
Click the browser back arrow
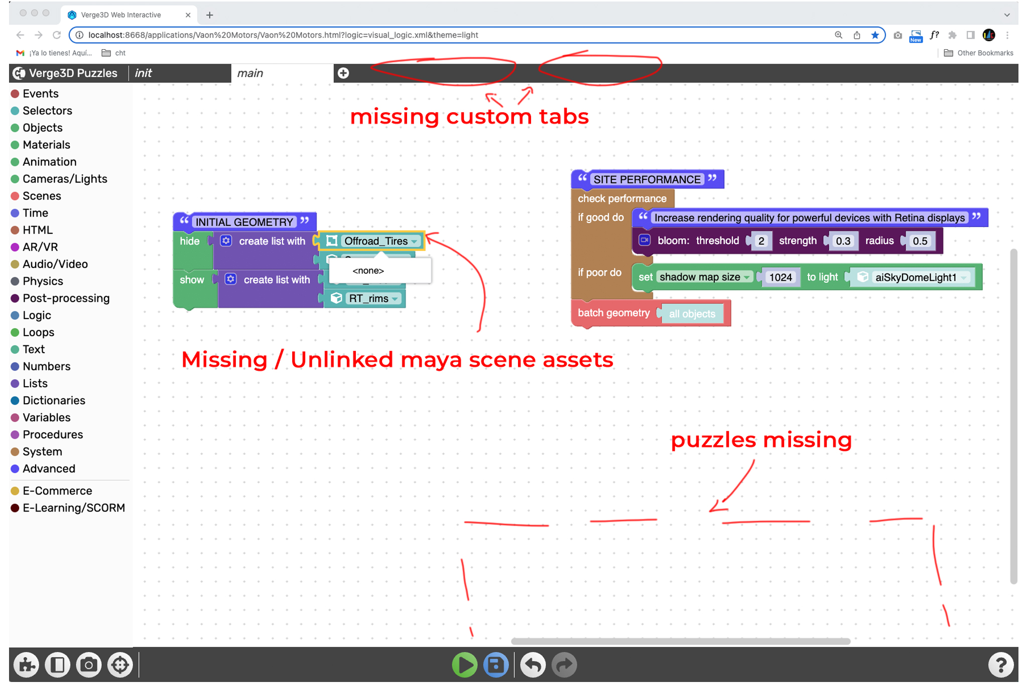click(20, 35)
